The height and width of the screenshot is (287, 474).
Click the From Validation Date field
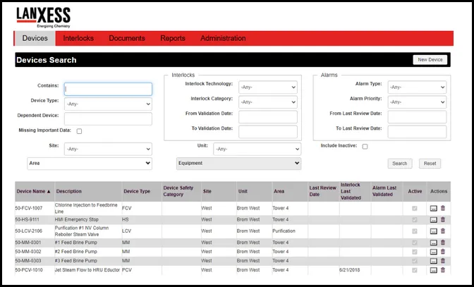pyautogui.click(x=268, y=117)
